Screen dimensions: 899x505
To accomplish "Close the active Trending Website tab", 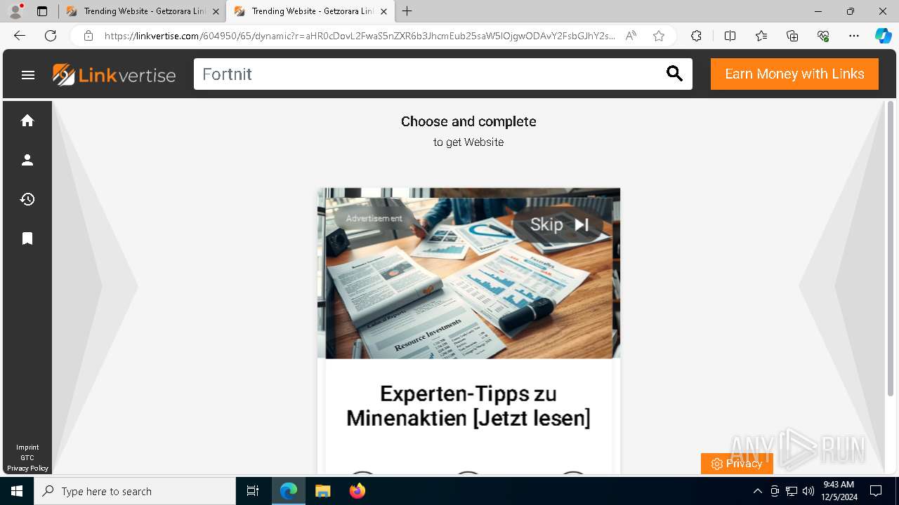I will point(383,11).
